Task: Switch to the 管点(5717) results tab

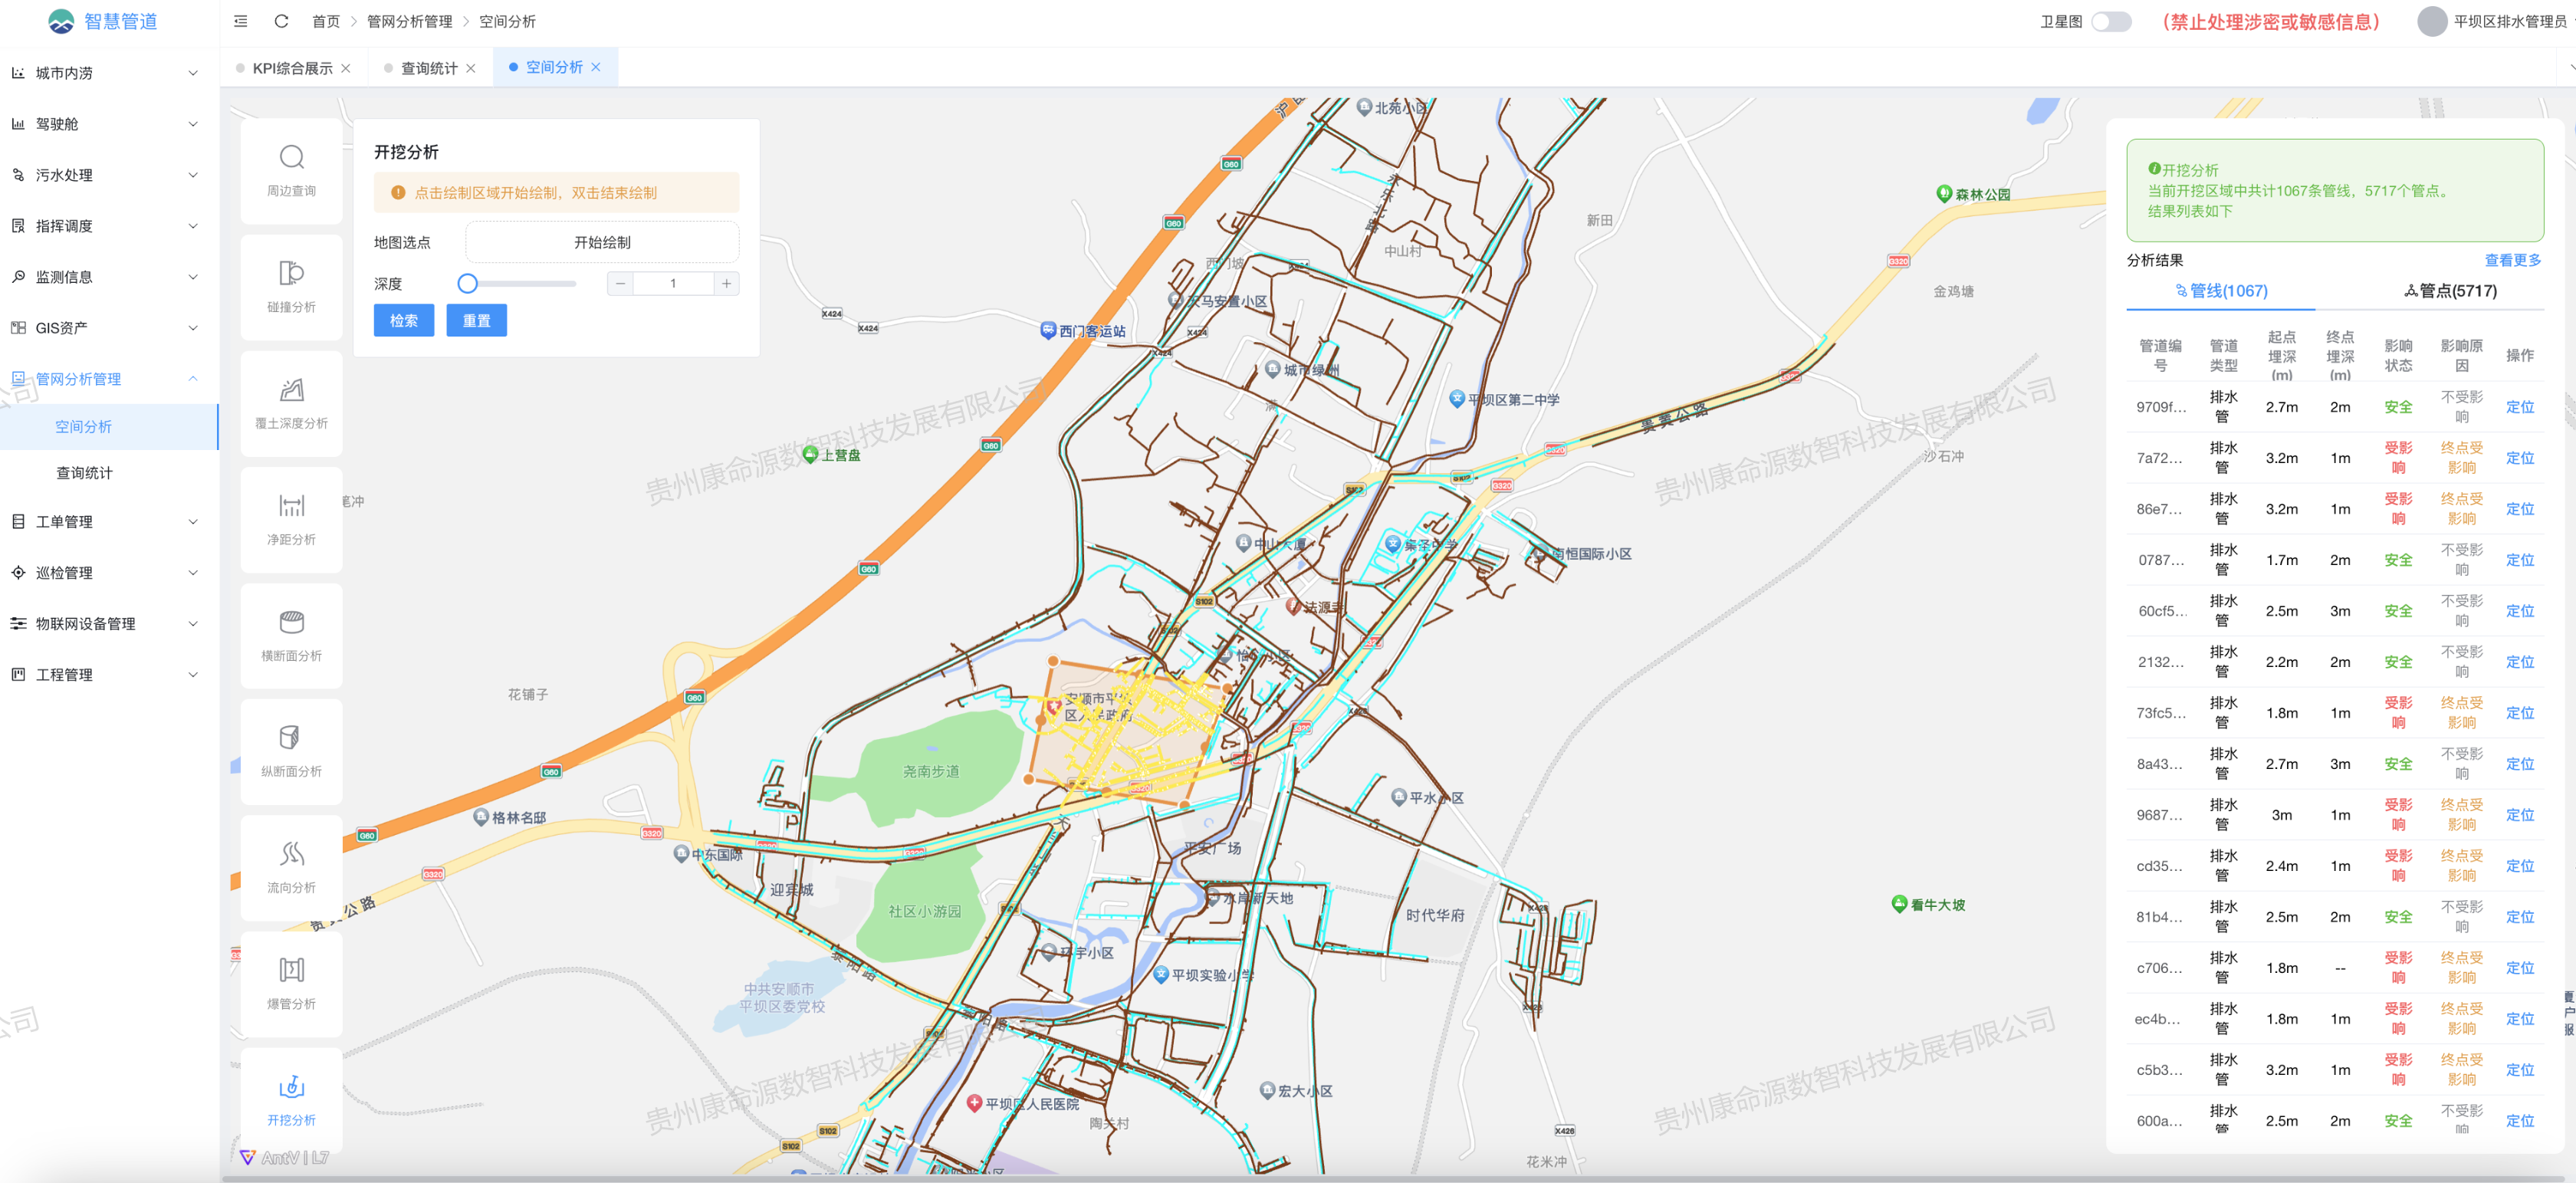Action: [2450, 291]
